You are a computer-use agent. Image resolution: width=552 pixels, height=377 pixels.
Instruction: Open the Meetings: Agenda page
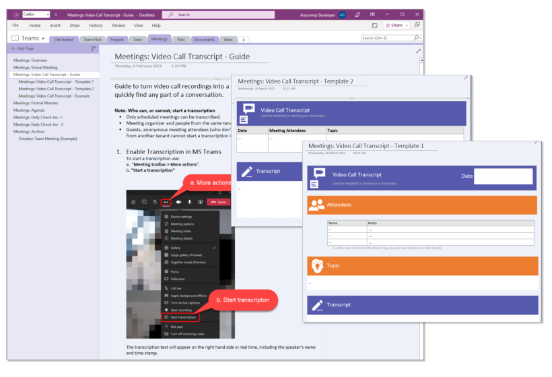(x=29, y=110)
